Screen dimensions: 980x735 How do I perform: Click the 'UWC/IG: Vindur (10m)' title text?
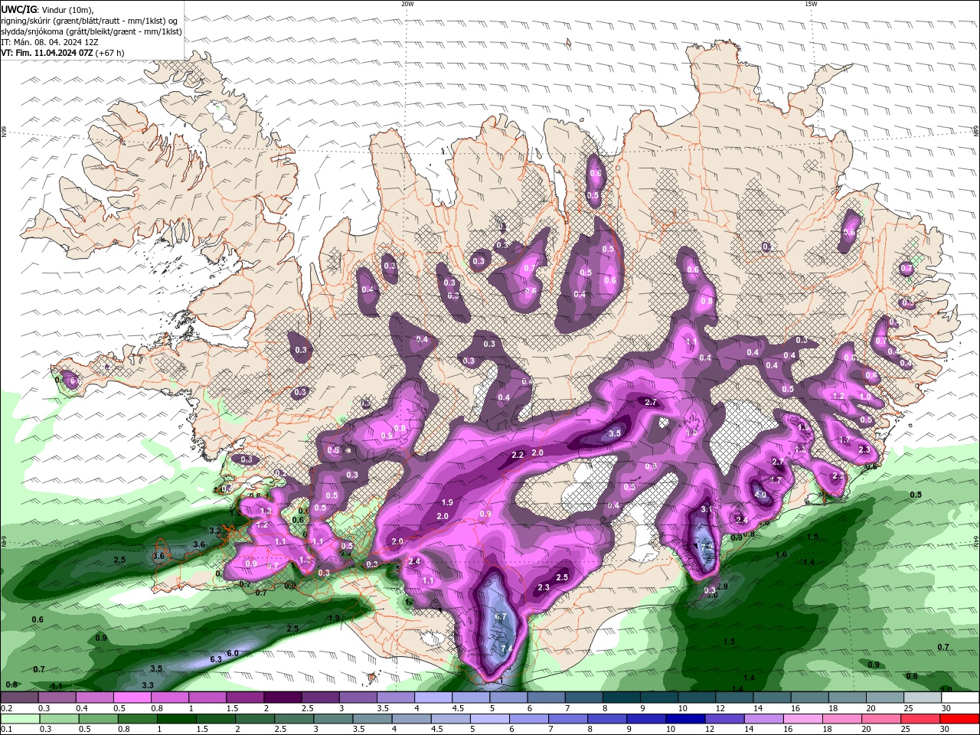[47, 9]
